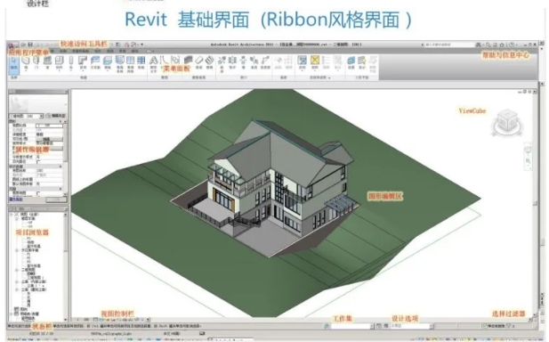Switch to the 管理 ribbon tab
Image resolution: width=549 pixels, height=342 pixels.
(122, 51)
